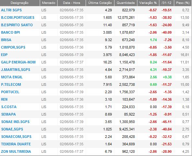Select the -40.09 year-to-date value
This screenshot has width=192, height=156.
coord(166,32)
